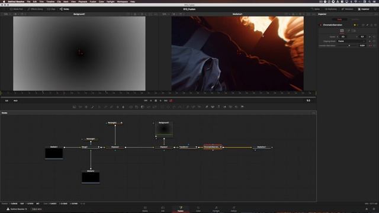This screenshot has width=379, height=213.
Task: Open left viewer zoom percentage dropdown
Action: 7,14
